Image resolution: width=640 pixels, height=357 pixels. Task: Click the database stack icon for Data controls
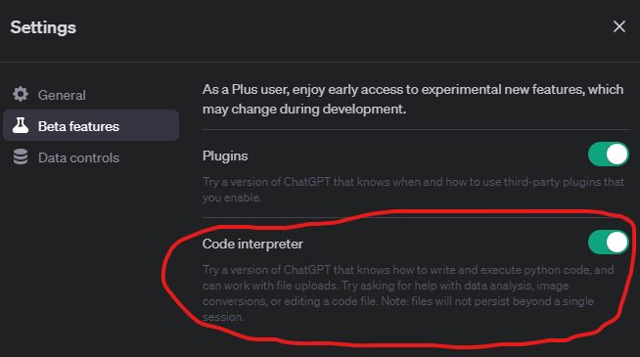click(21, 157)
